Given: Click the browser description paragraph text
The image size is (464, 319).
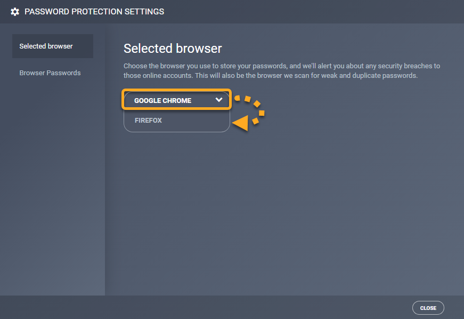Looking at the screenshot, I should [281, 71].
